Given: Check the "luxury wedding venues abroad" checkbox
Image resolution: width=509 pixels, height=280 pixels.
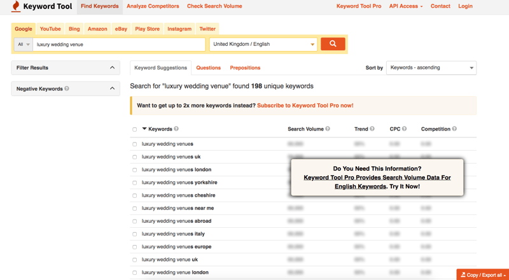Looking at the screenshot, I should (x=135, y=221).
